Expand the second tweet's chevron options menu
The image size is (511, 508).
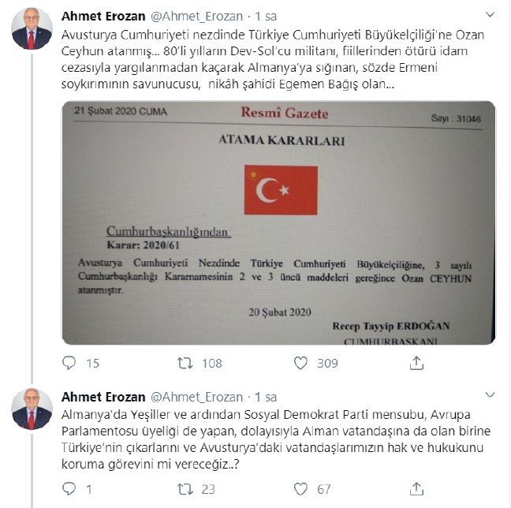pos(490,395)
